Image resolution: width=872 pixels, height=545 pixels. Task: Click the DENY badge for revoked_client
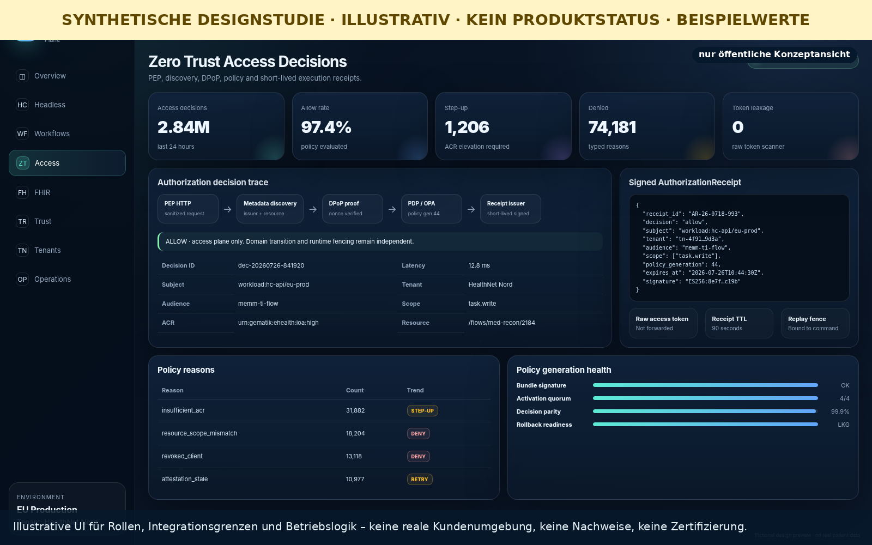click(419, 457)
